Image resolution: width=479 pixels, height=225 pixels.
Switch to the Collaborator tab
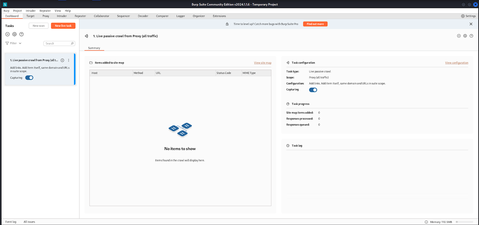[x=101, y=16]
